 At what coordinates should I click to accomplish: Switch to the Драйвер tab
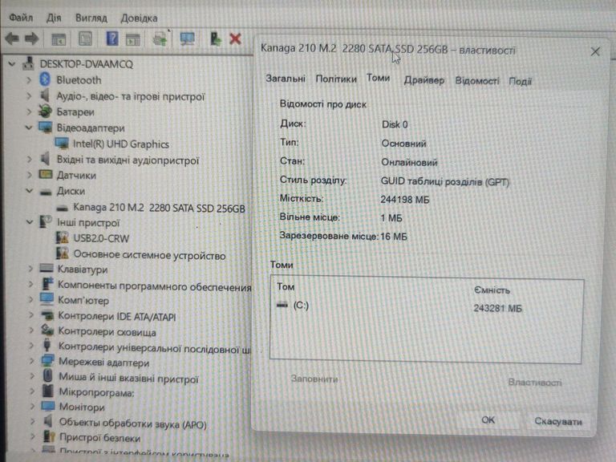[423, 80]
